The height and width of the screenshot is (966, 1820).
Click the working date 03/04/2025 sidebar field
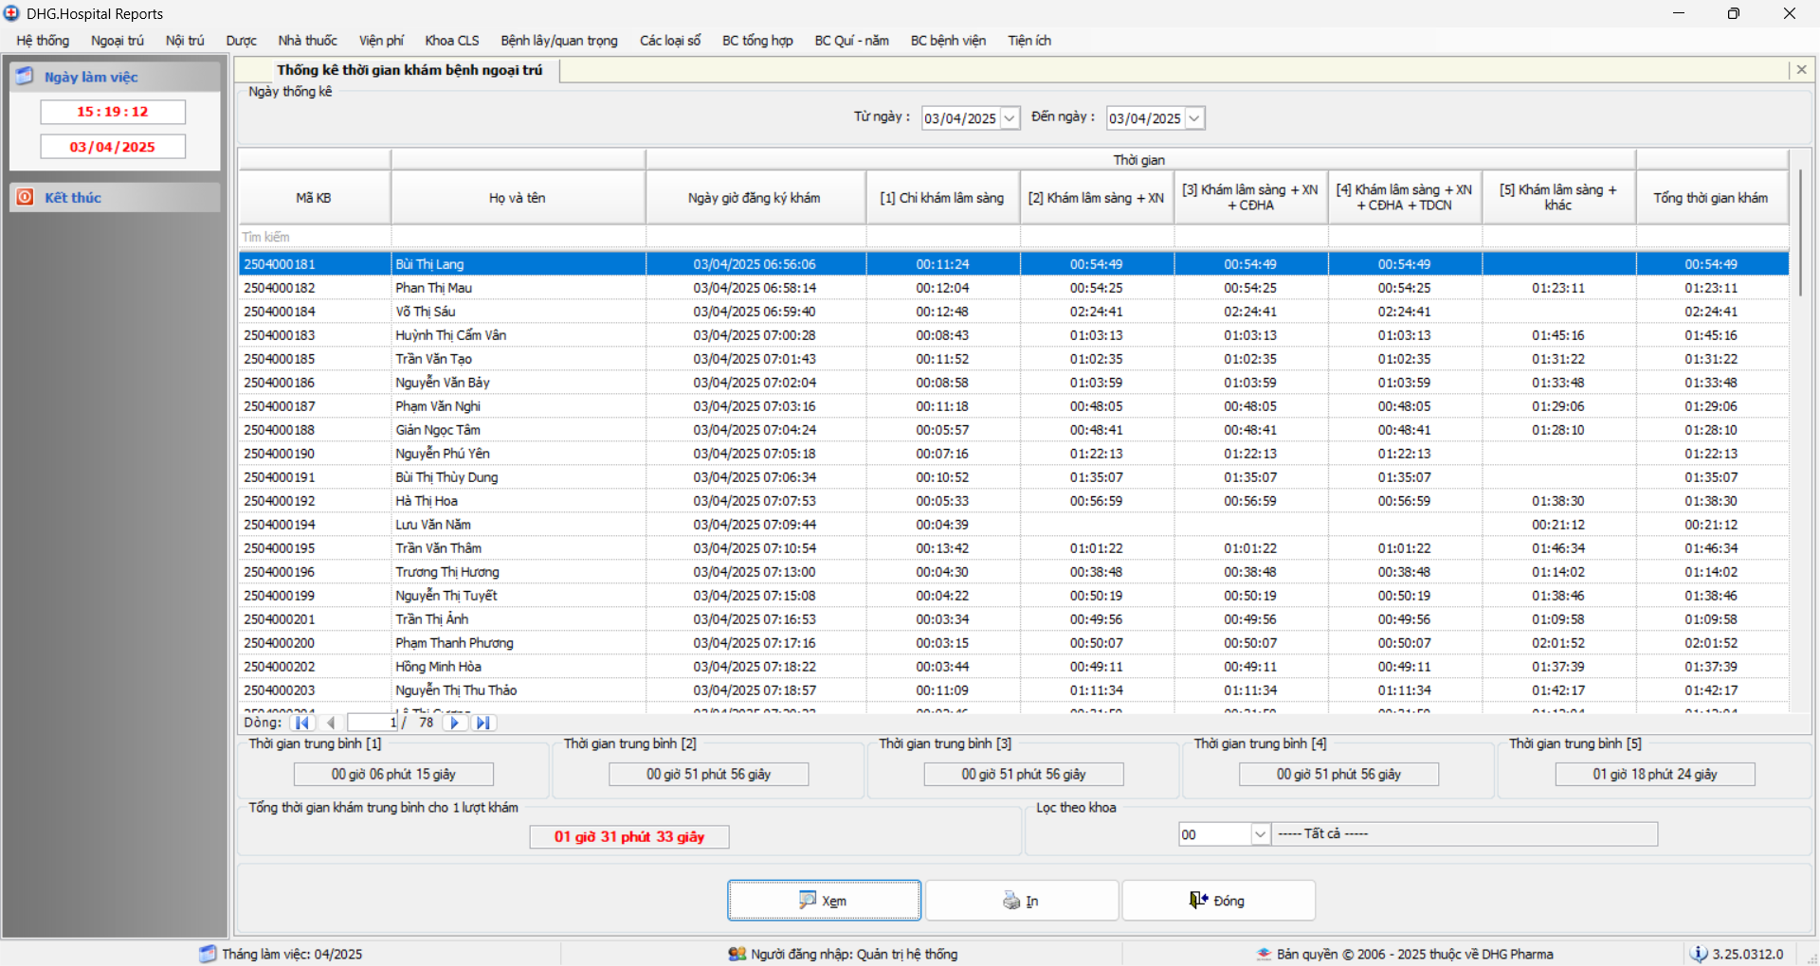click(113, 147)
